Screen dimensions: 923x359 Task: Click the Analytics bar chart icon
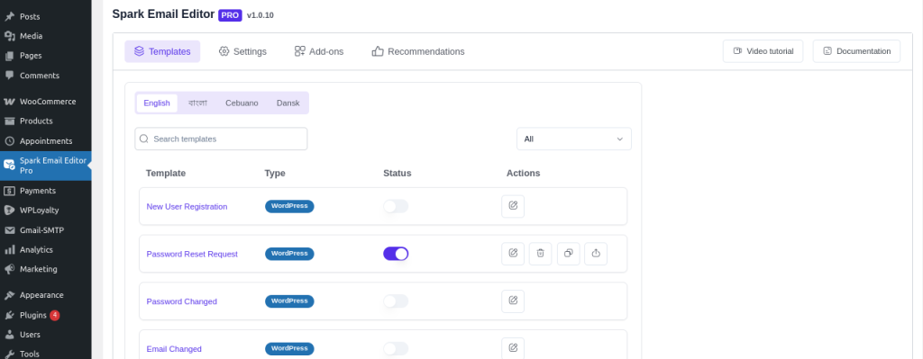pyautogui.click(x=9, y=250)
